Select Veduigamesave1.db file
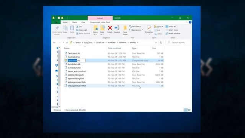 tap(77, 82)
